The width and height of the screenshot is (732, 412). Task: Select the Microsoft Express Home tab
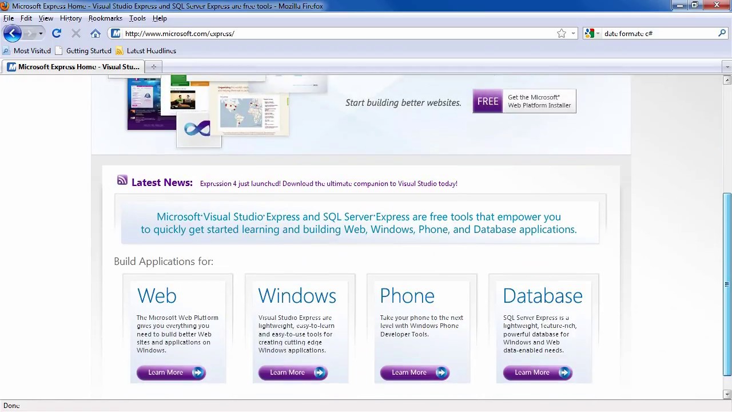click(x=73, y=67)
